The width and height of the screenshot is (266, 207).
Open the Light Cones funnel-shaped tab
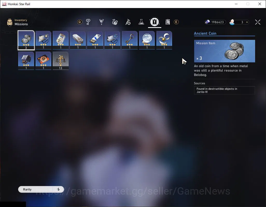click(101, 22)
